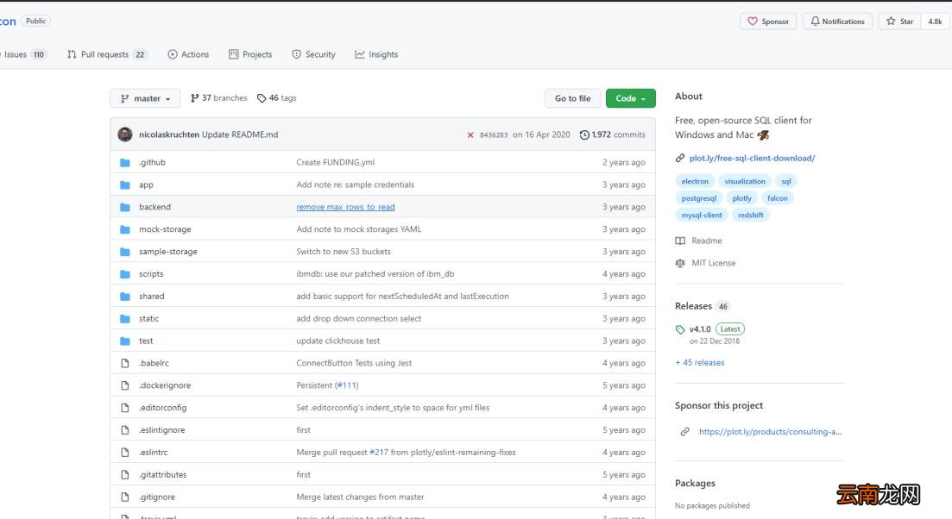Click the .dockerignore file icon
The width and height of the screenshot is (952, 519).
point(125,385)
